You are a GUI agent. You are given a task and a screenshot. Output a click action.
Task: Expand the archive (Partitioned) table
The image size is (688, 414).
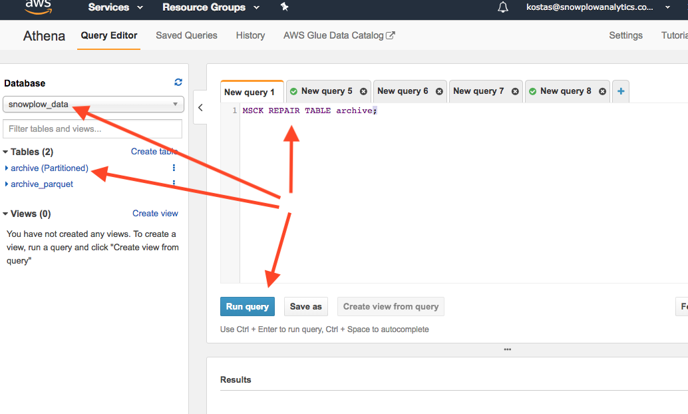7,168
